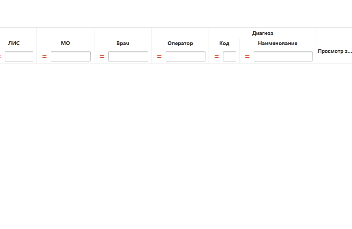Click the Оператор filter input field
The width and height of the screenshot is (352, 229).
pyautogui.click(x=186, y=56)
